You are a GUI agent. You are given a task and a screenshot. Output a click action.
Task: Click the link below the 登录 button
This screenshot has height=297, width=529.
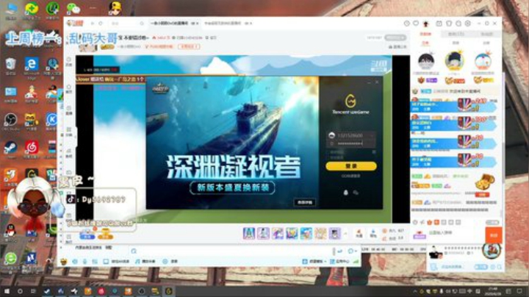point(351,176)
